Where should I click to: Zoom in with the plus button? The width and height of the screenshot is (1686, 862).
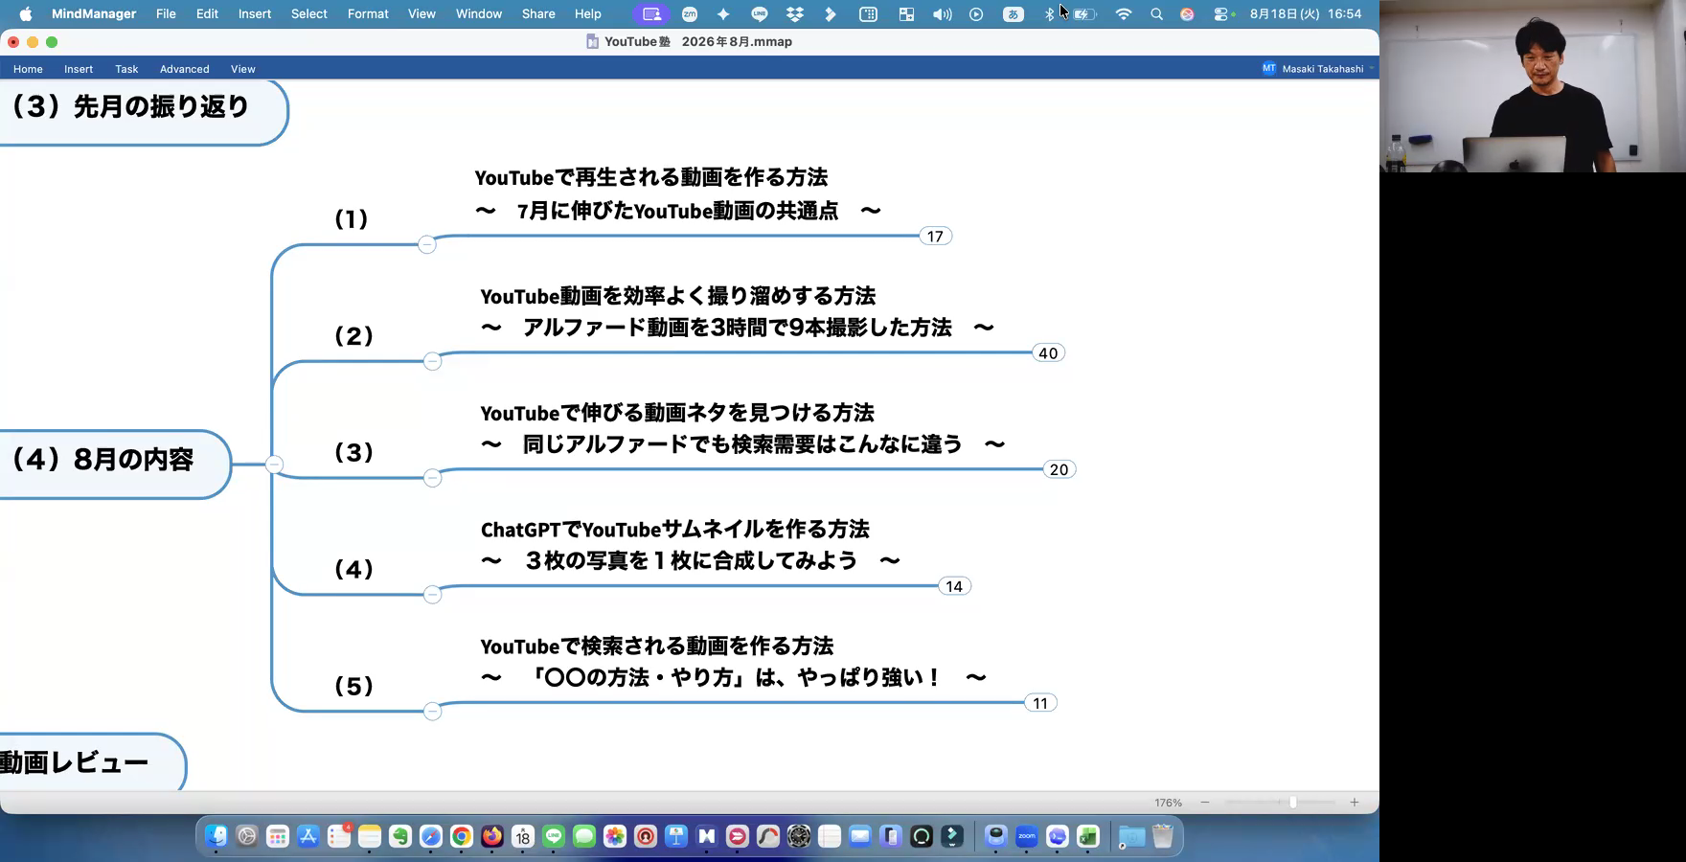coord(1355,803)
